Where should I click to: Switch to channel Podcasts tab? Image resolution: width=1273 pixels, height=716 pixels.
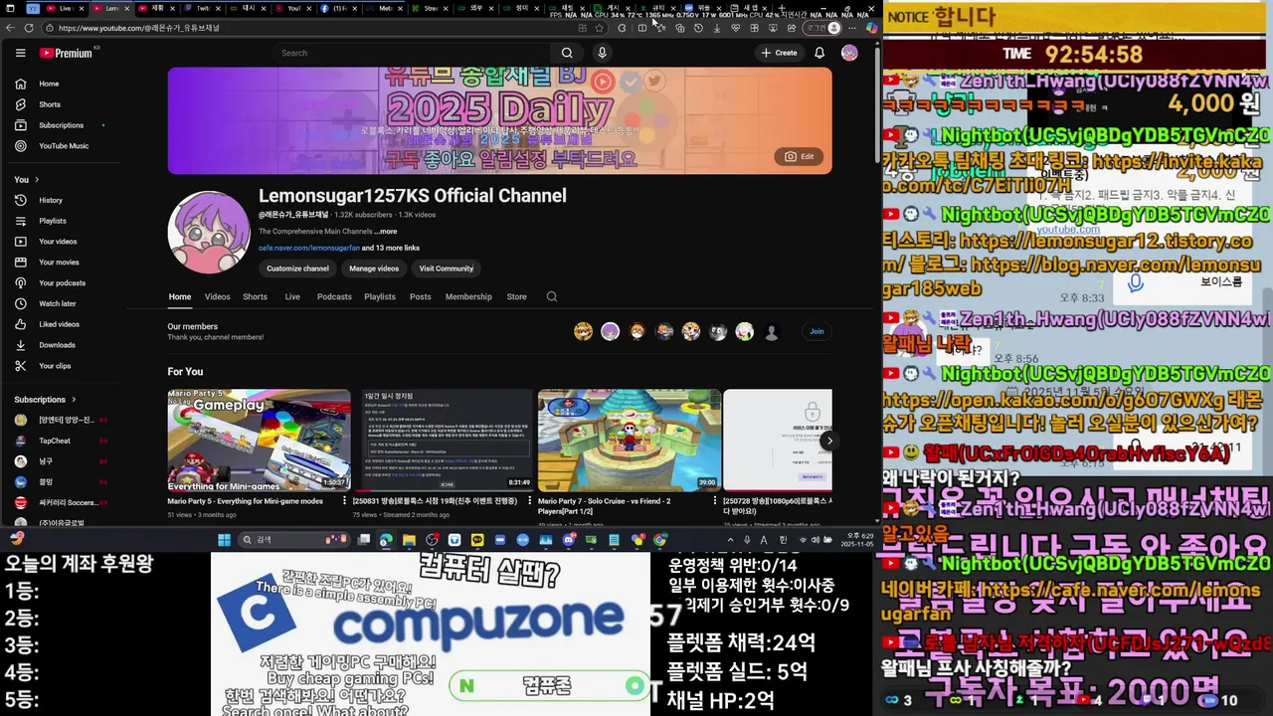(334, 296)
